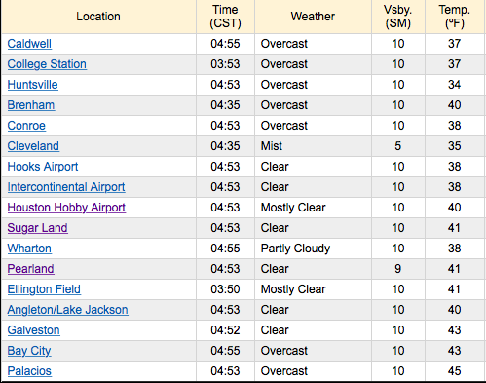Click the Location column header
Screen dimensions: 486x383
[x=98, y=17]
